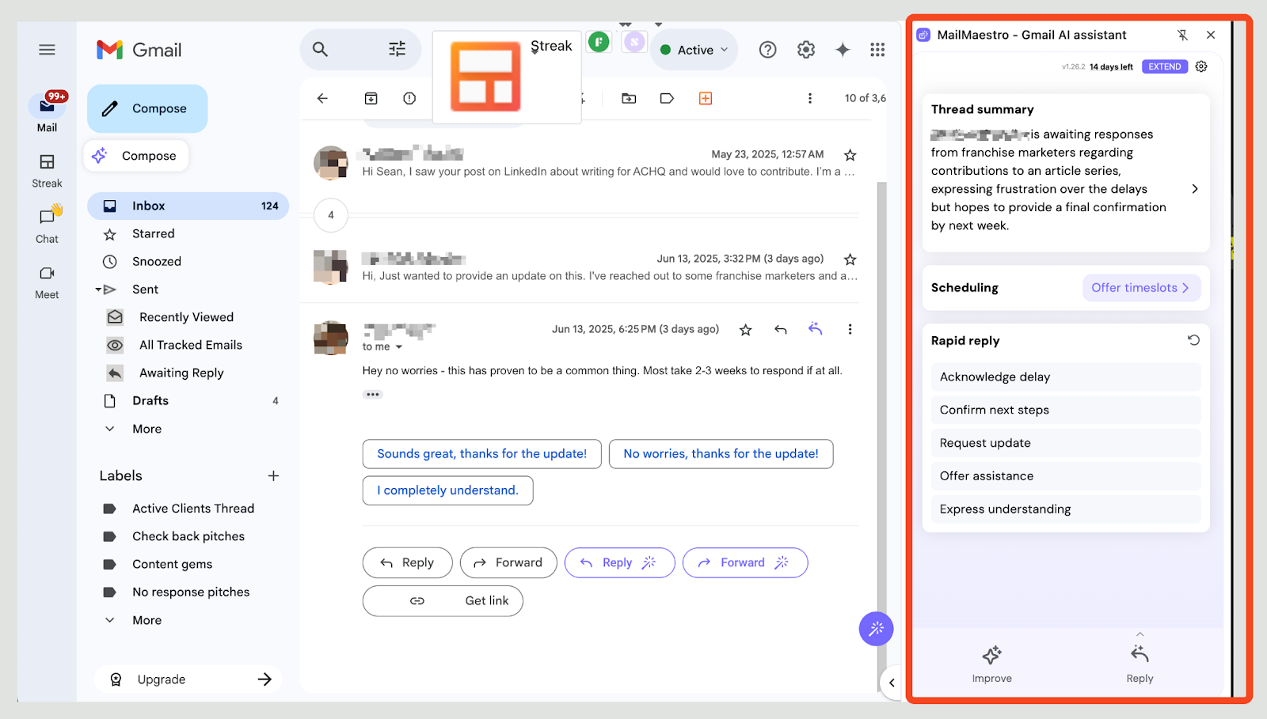1267x719 pixels.
Task: Click the Move to folder icon
Action: (629, 98)
